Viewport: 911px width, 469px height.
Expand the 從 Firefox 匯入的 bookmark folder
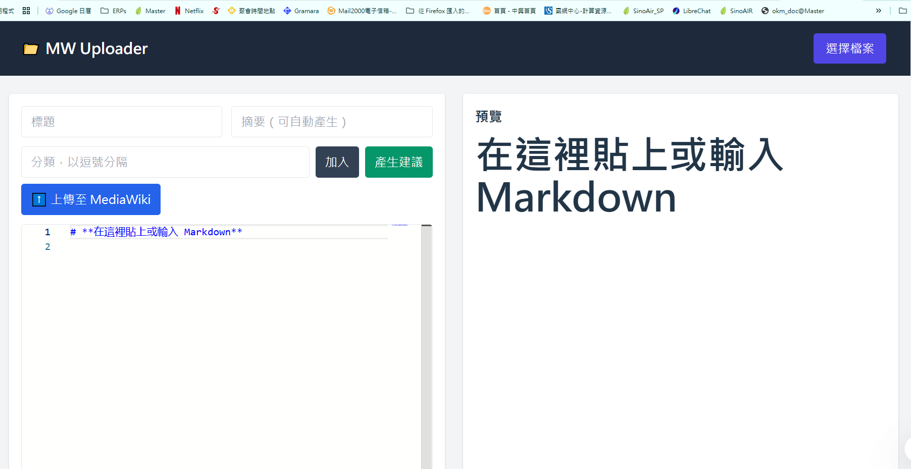438,11
